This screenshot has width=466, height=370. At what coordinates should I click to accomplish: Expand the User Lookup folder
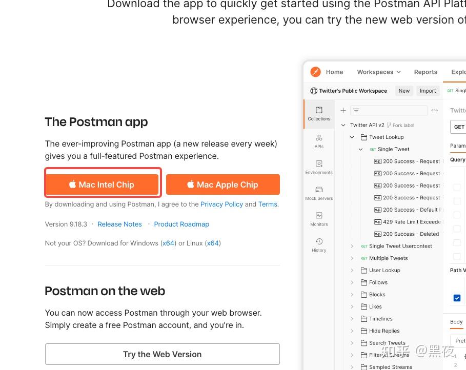(x=352, y=270)
